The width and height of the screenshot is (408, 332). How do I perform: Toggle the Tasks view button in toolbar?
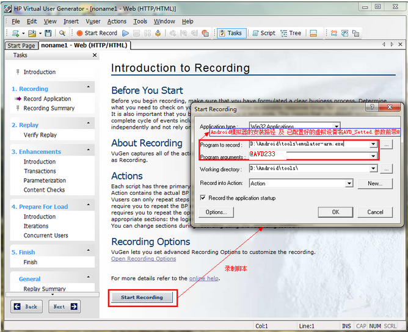point(231,34)
